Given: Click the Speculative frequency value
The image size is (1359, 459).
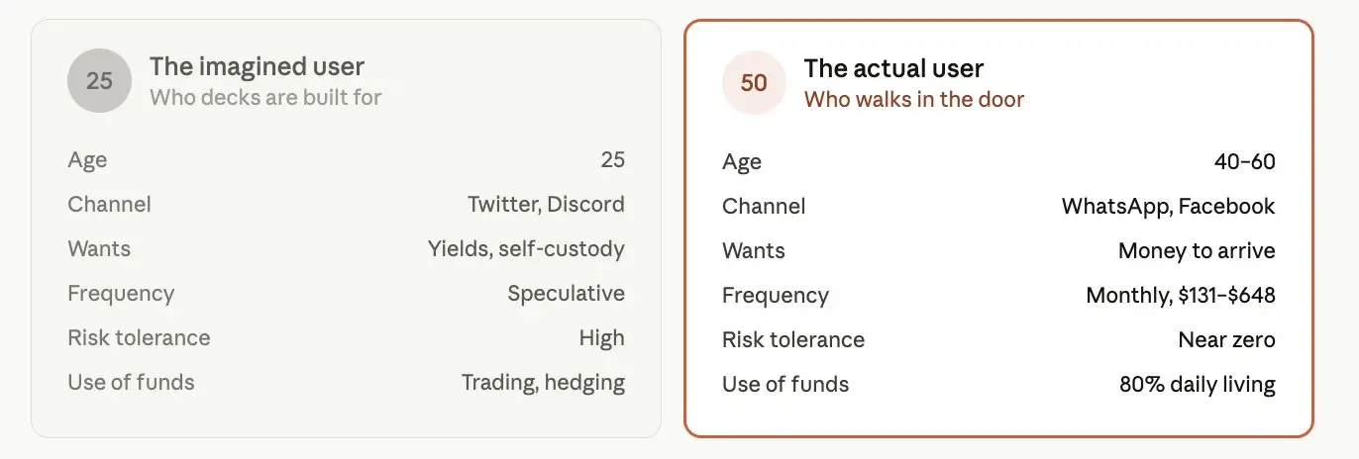Looking at the screenshot, I should click(x=567, y=294).
